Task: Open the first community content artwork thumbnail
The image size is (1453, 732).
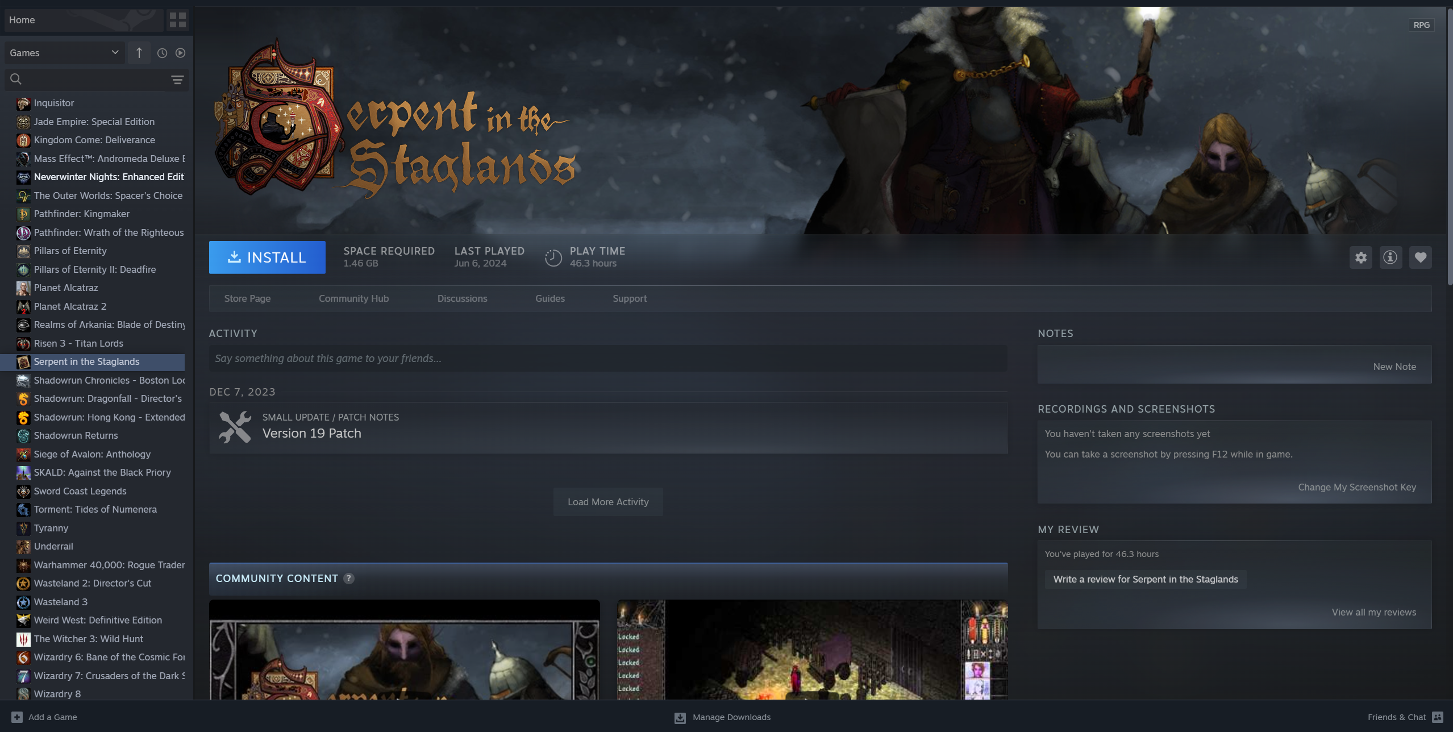Action: point(404,650)
